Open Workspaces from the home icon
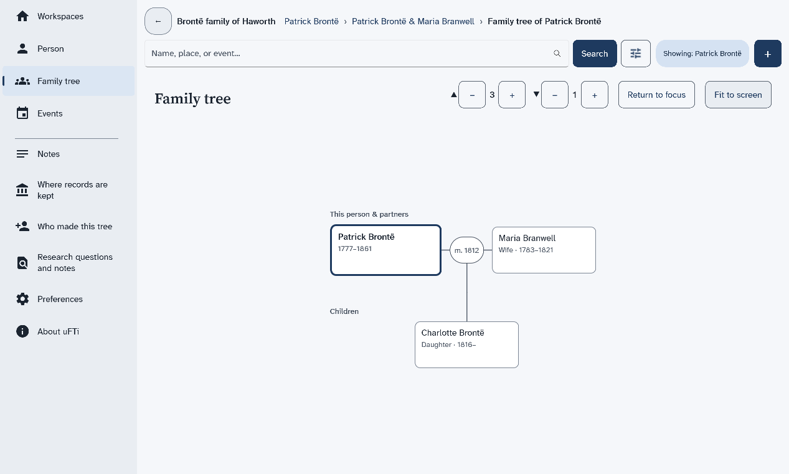Image resolution: width=789 pixels, height=474 pixels. (22, 16)
